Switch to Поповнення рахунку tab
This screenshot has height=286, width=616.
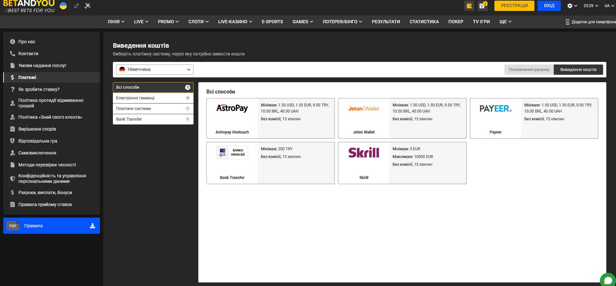coord(529,70)
